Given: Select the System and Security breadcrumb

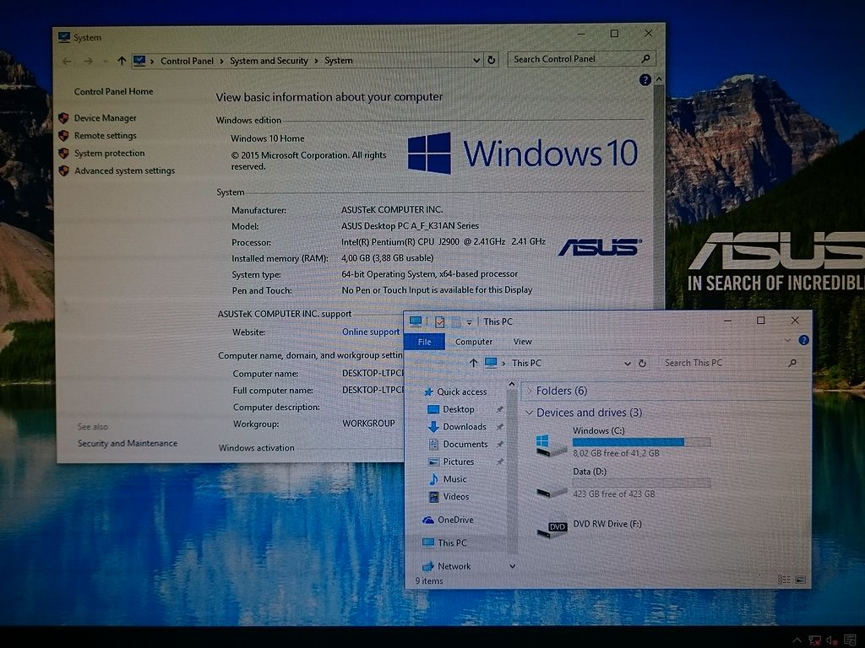Looking at the screenshot, I should (269, 61).
